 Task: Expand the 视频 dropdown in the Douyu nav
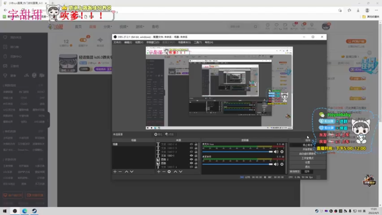(x=124, y=27)
